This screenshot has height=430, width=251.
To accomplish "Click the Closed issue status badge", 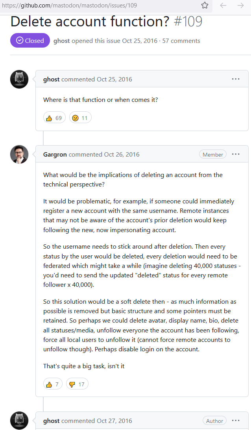I will click(x=30, y=41).
